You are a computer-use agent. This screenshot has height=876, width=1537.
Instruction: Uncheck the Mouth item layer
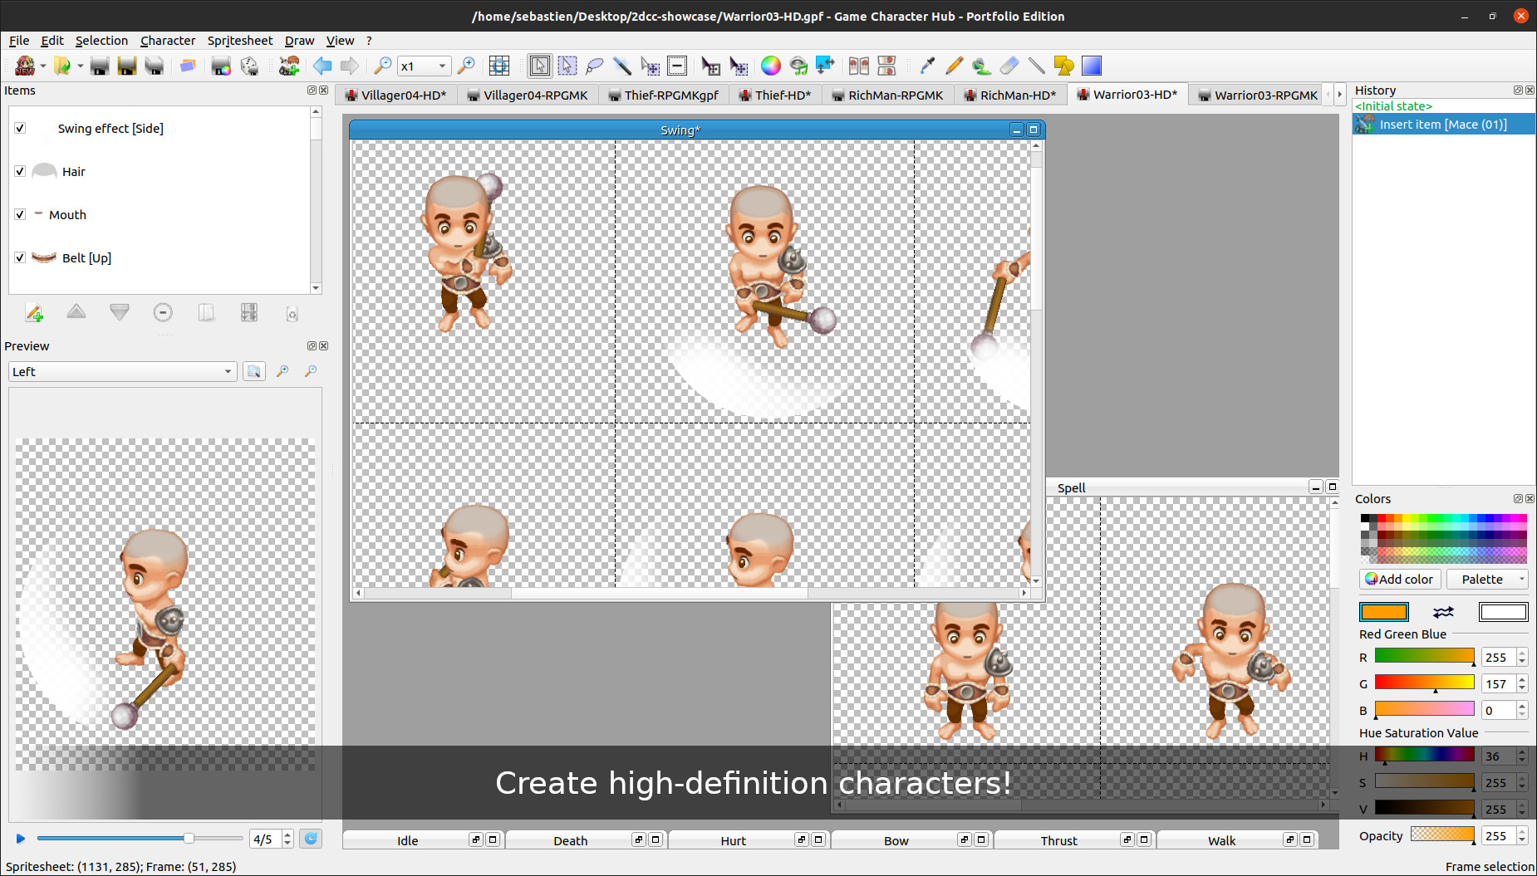click(x=20, y=214)
